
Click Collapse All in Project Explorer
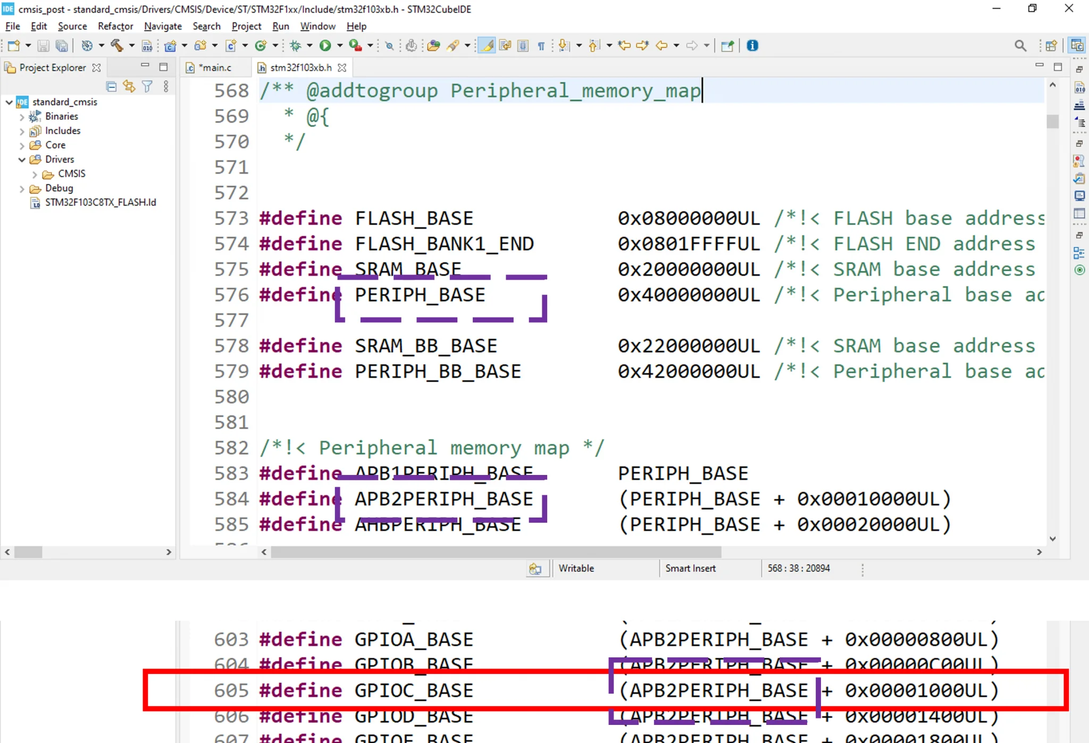coord(111,86)
